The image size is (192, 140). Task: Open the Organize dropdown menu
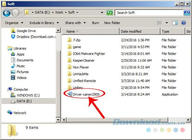(14, 23)
